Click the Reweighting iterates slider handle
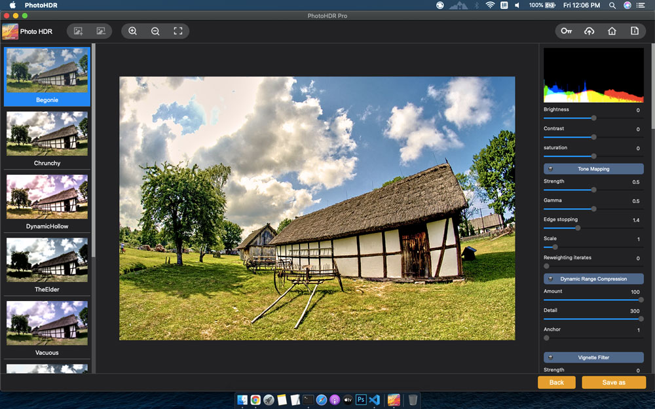Screen dimensions: 655x409 point(546,266)
